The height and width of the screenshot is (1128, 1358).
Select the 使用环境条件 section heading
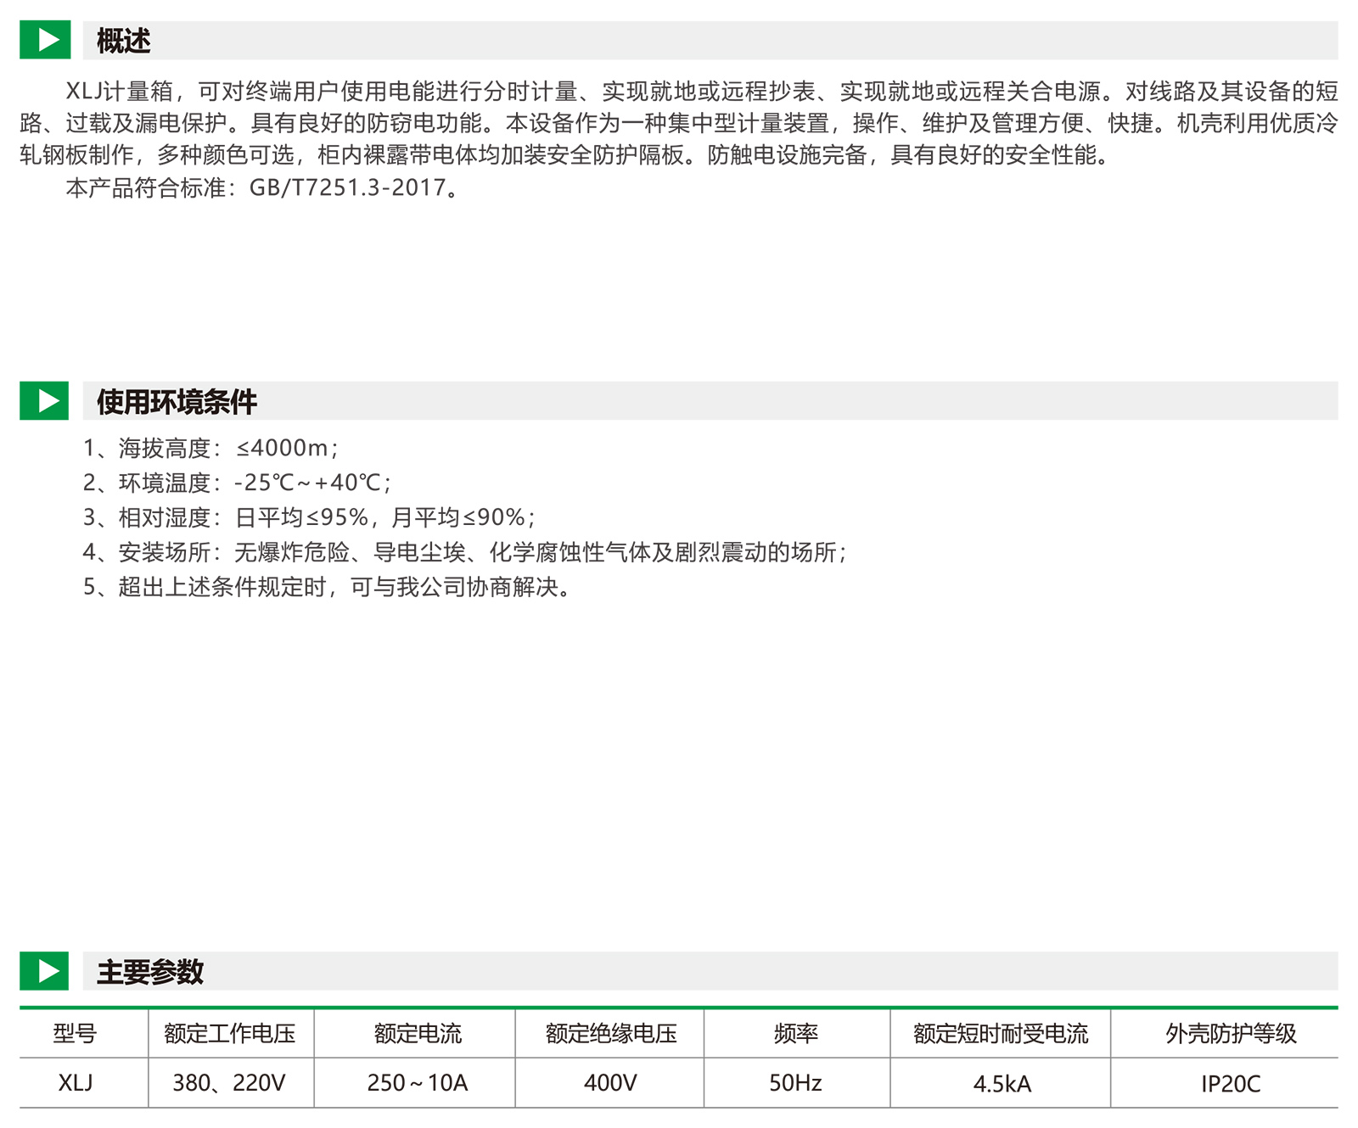coord(177,401)
